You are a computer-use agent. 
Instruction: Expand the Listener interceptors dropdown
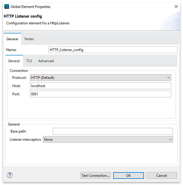[x=108, y=140]
